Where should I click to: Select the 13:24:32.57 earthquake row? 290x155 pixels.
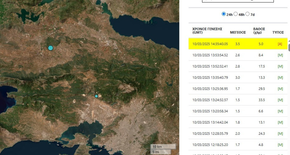tap(210, 100)
